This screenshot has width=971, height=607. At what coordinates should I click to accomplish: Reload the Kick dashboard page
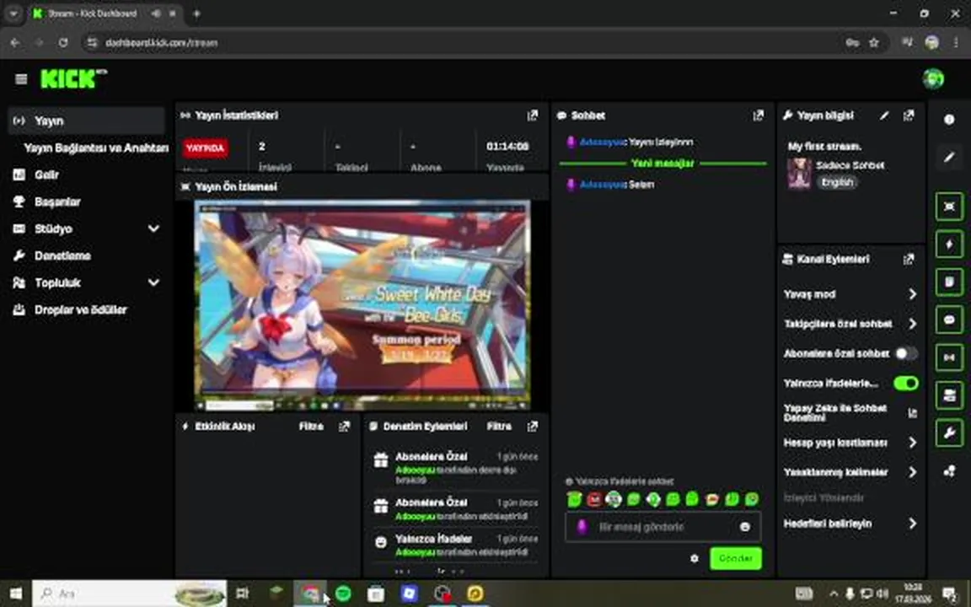[63, 43]
